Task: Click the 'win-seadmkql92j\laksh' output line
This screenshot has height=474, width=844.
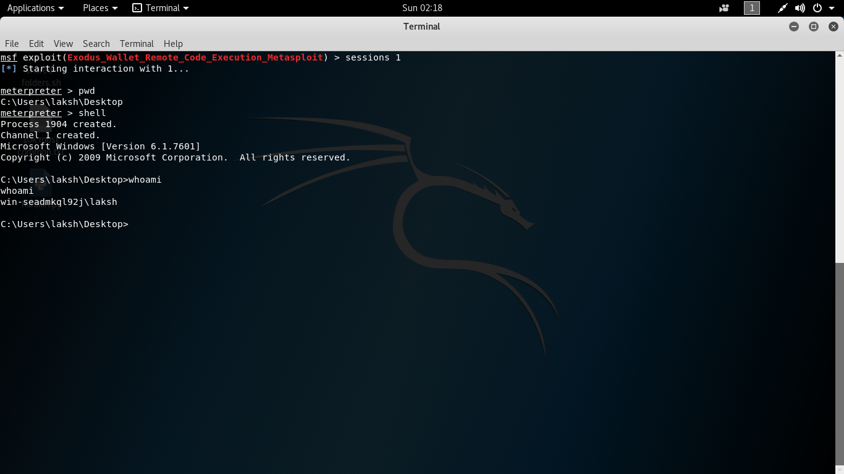Action: tap(59, 202)
